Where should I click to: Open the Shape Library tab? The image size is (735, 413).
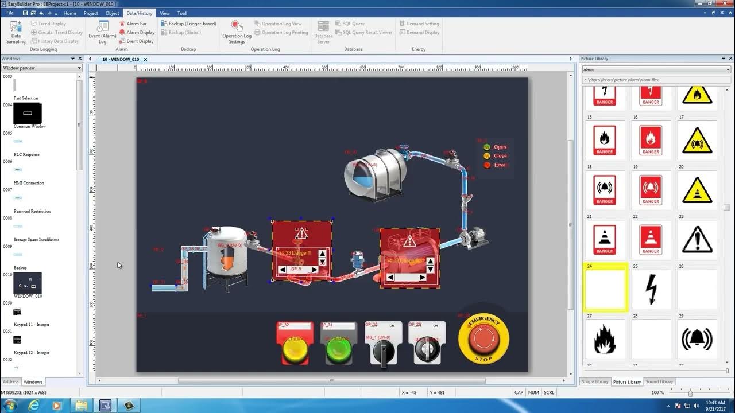(594, 381)
